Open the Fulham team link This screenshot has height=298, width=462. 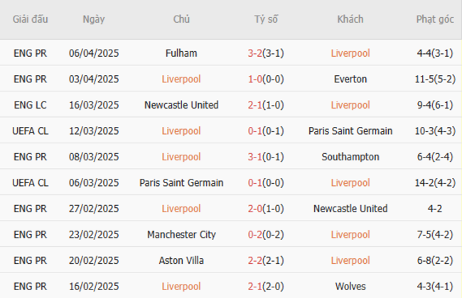click(181, 53)
